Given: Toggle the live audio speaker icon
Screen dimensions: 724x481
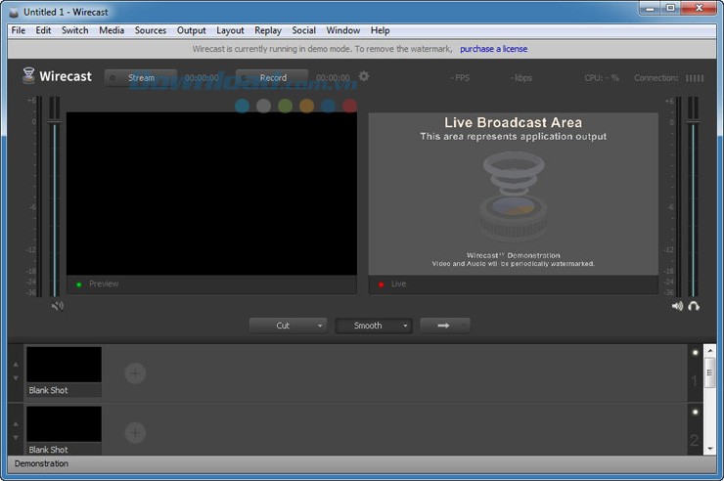Looking at the screenshot, I should [x=677, y=306].
